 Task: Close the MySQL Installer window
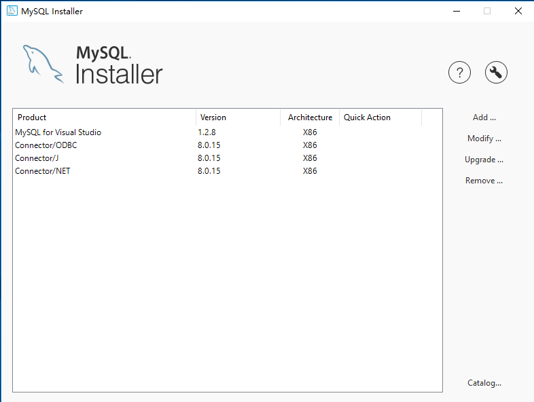(x=518, y=11)
